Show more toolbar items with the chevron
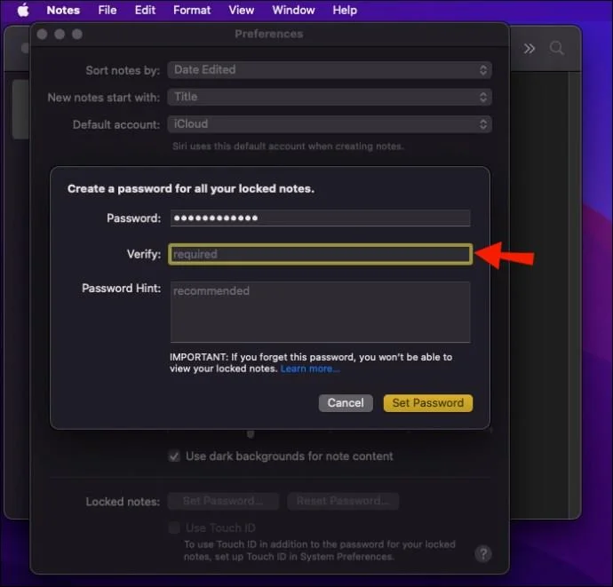 (x=529, y=49)
